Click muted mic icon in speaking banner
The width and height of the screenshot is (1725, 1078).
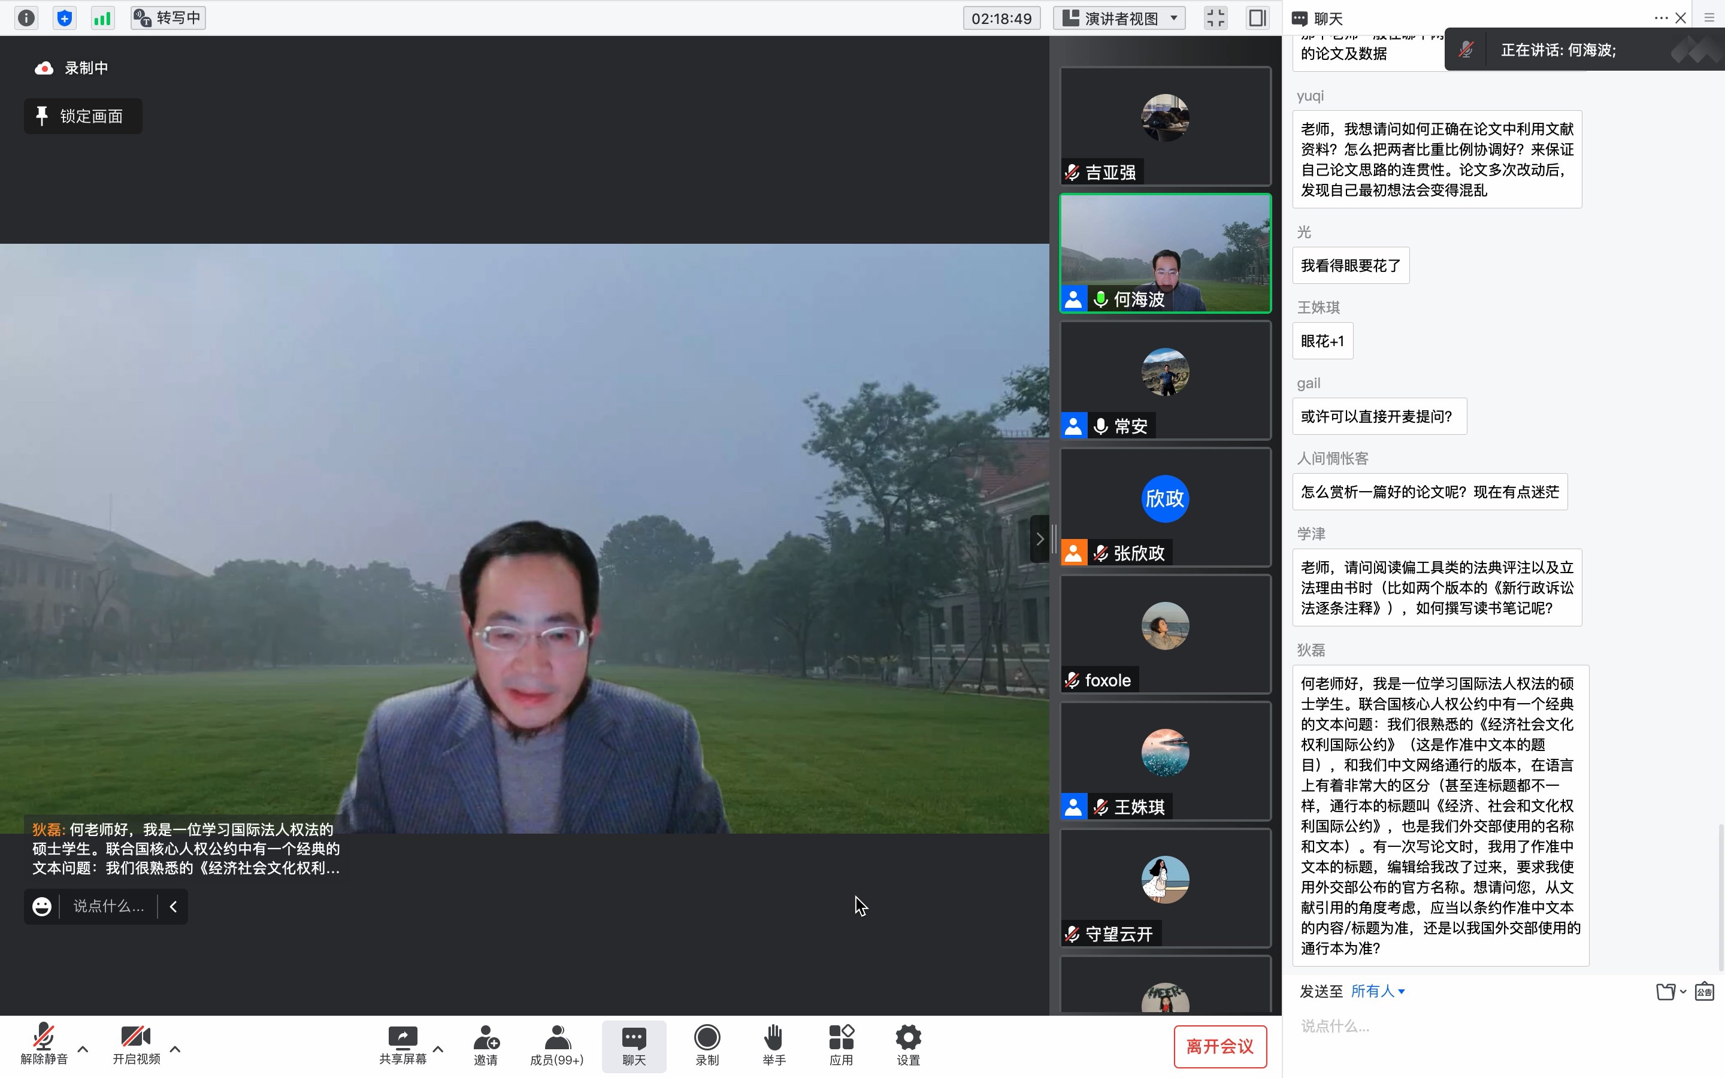(x=1466, y=49)
